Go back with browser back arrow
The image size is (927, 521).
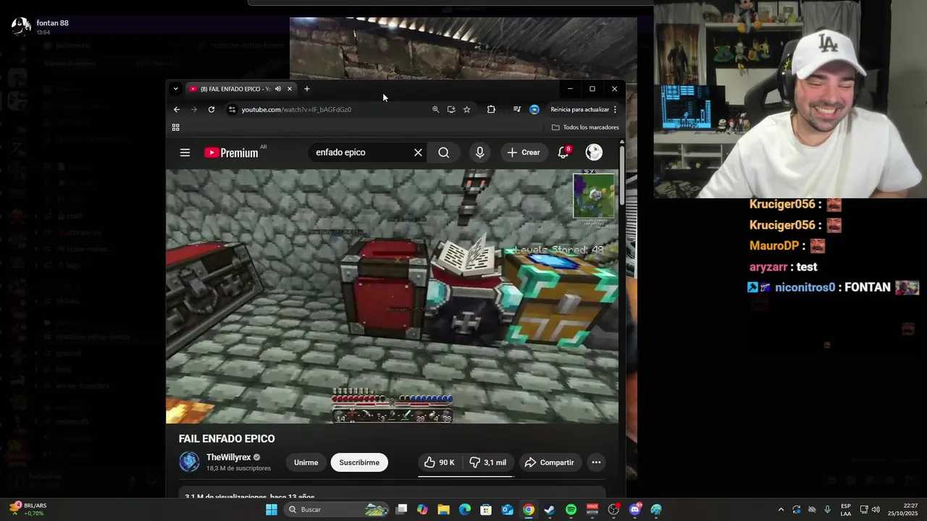[177, 109]
